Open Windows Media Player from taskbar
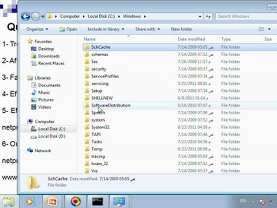The image size is (277, 208). point(30,202)
